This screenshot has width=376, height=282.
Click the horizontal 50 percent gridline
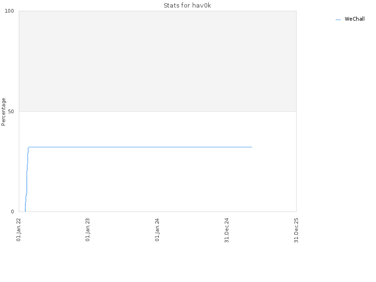coord(157,111)
